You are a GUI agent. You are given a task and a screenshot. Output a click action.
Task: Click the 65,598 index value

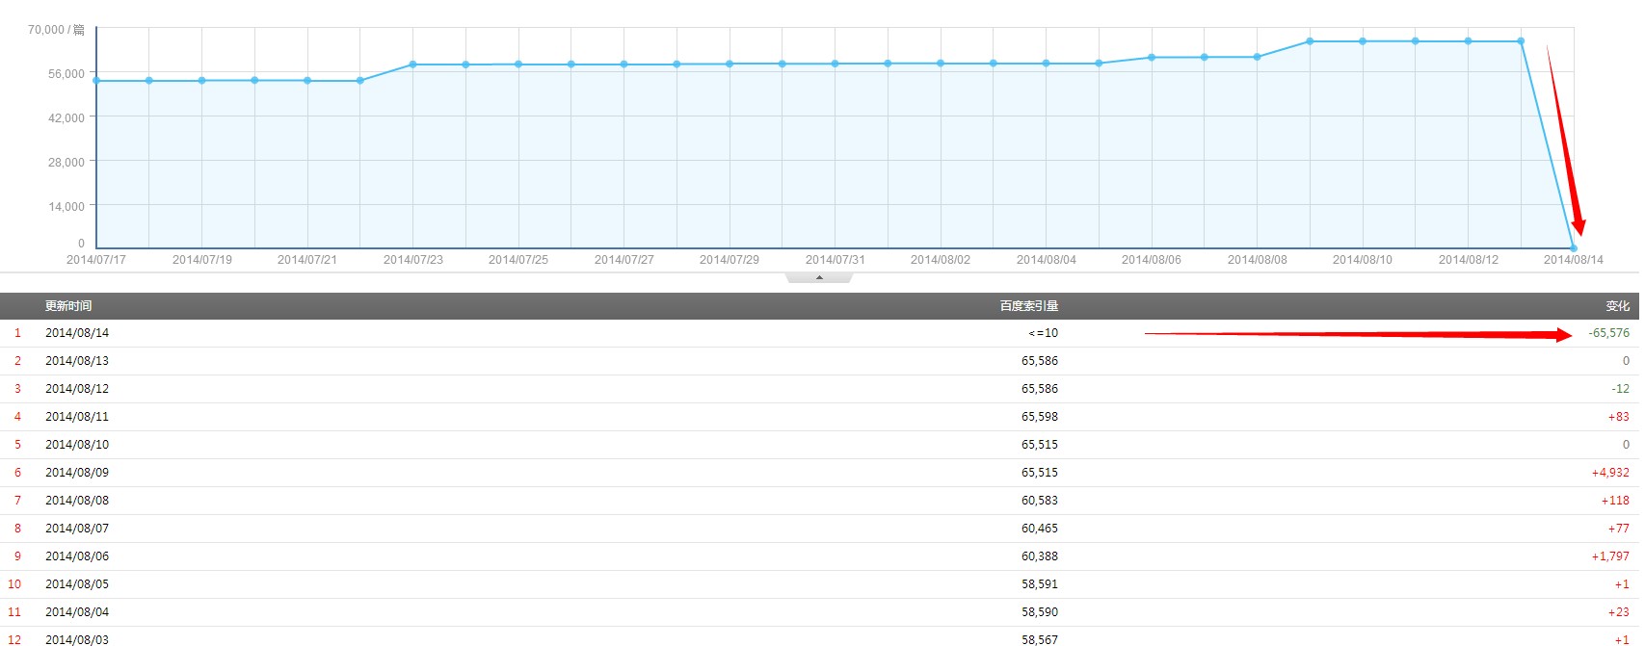click(1039, 417)
